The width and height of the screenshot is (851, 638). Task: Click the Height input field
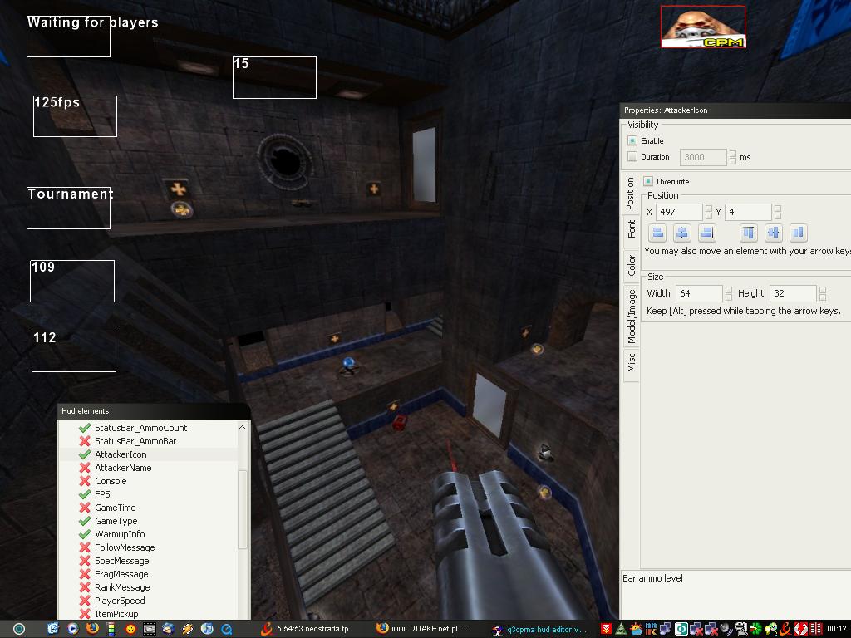pos(793,293)
